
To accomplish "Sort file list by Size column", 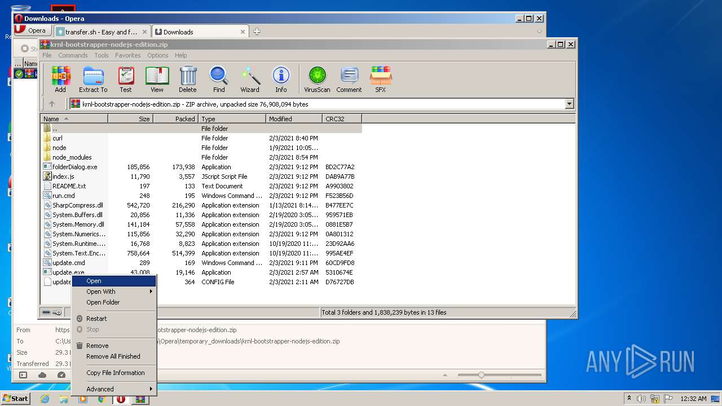I will point(130,119).
